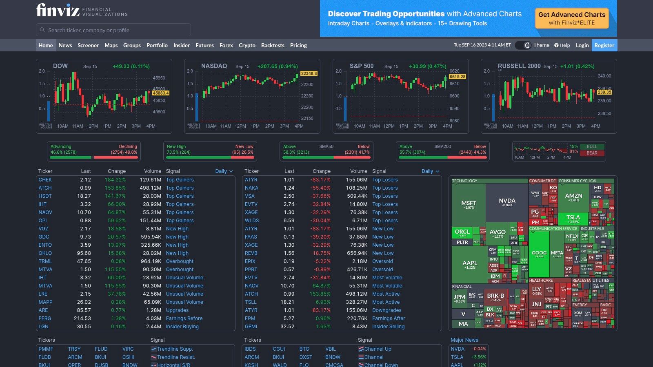Open the Groups menu item

point(132,45)
